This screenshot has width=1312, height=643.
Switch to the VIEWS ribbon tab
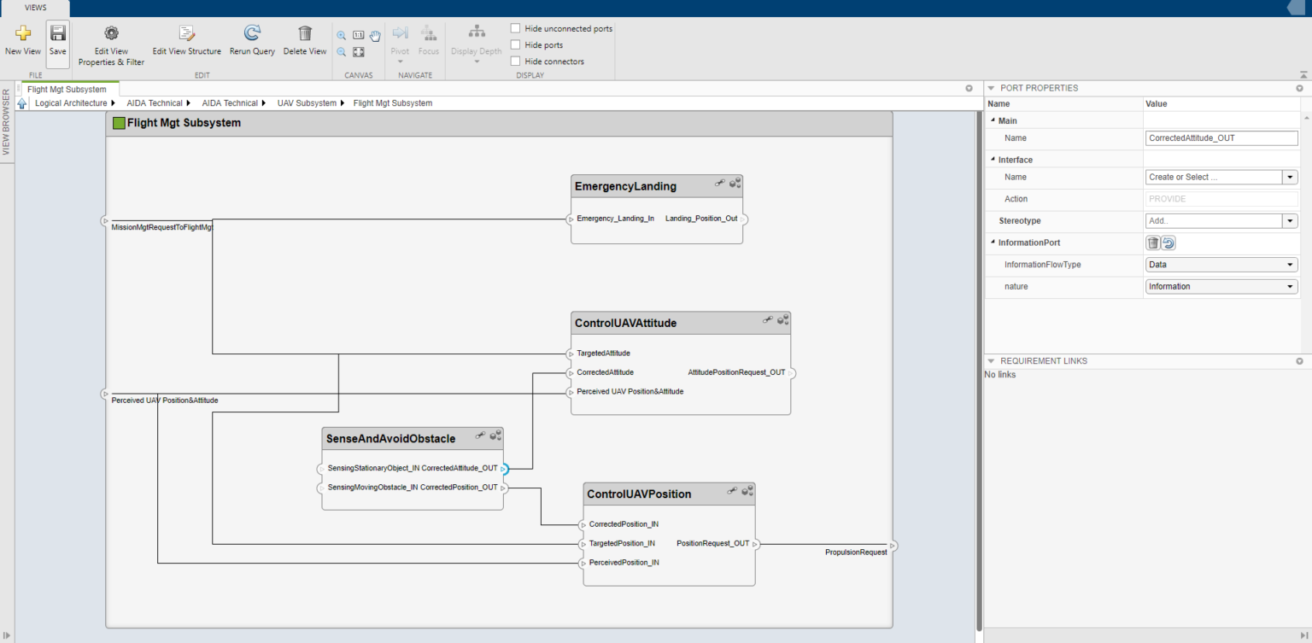pyautogui.click(x=34, y=8)
